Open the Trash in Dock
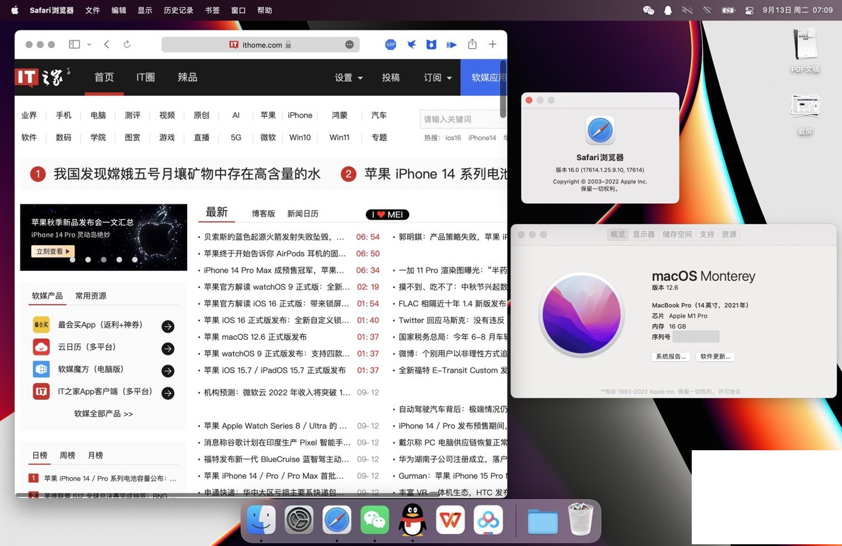The width and height of the screenshot is (842, 546). point(581,519)
